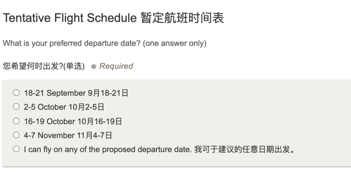Click the italic Required indicator text
Viewport: 351px width, 172px height.
[116, 66]
